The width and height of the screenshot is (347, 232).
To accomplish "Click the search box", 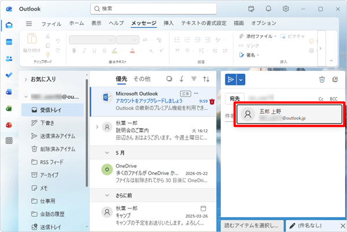I will pos(153,9).
